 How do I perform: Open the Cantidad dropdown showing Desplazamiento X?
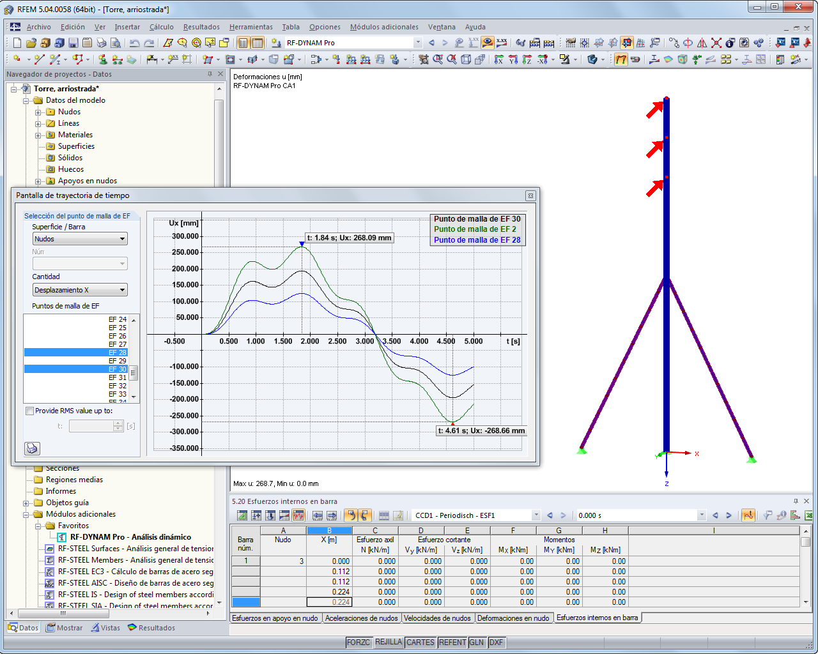tap(80, 290)
